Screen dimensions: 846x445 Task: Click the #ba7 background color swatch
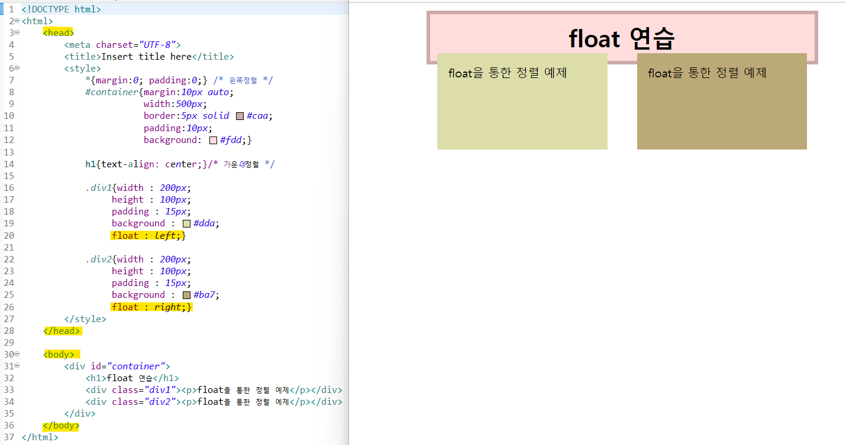186,295
